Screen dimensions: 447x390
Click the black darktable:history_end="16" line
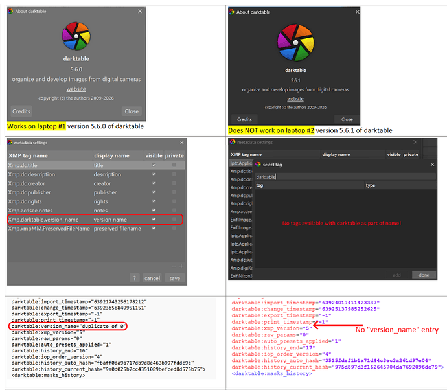click(49, 350)
